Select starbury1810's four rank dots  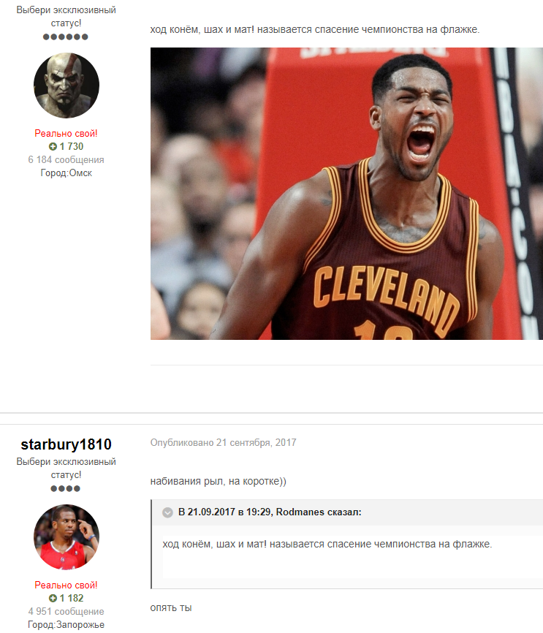tap(65, 488)
